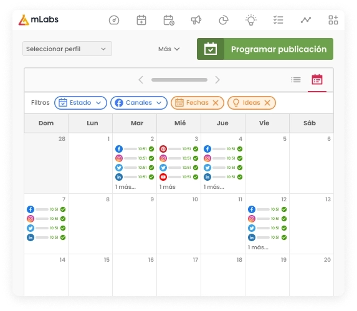Viewport: 357px width, 311px height.
Task: Open LinkedIn post on day 12
Action: point(267,237)
